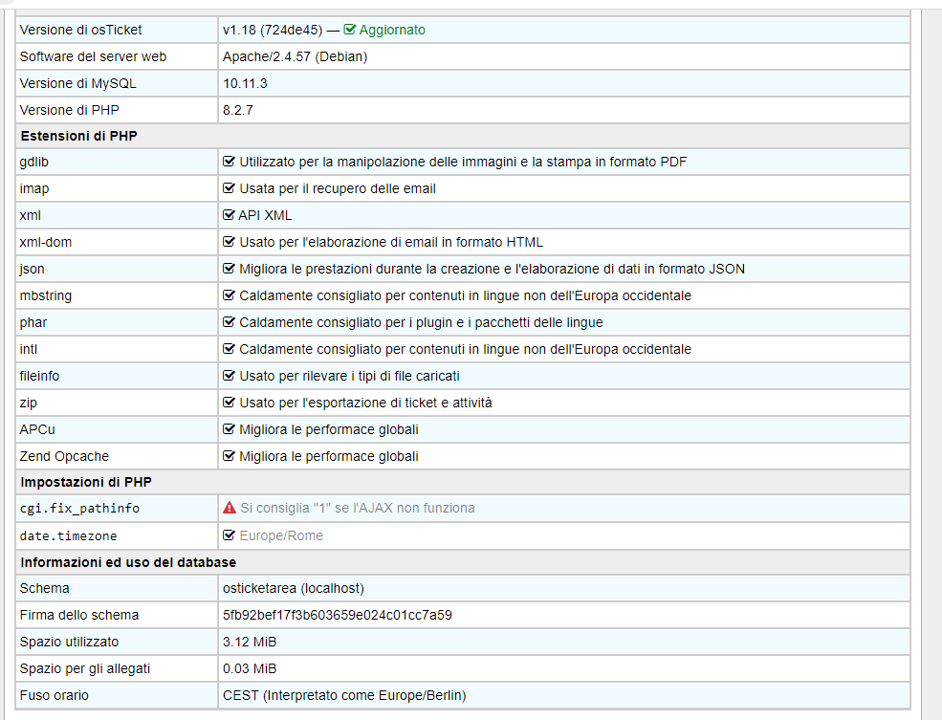
Task: Click the checkmark icon beside mbstring
Action: coord(229,295)
